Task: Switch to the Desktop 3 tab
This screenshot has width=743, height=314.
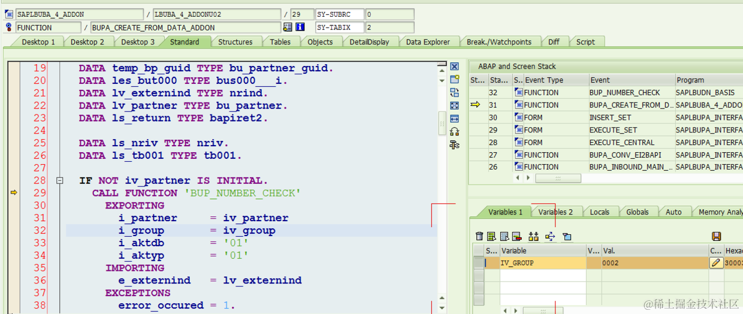Action: click(138, 42)
